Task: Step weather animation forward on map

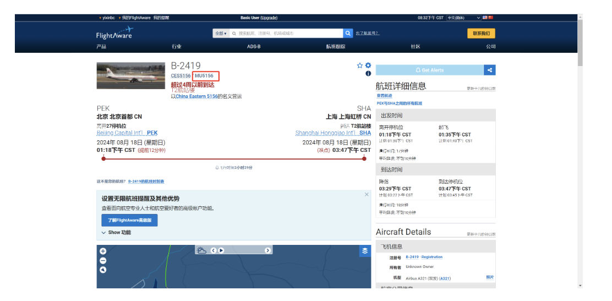Action: point(267,250)
